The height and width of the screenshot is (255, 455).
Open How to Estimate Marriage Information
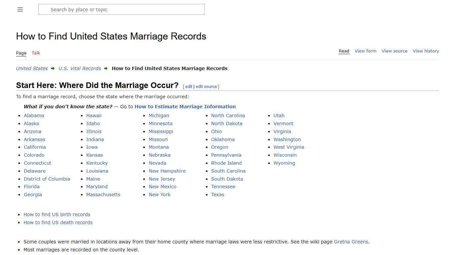(185, 106)
